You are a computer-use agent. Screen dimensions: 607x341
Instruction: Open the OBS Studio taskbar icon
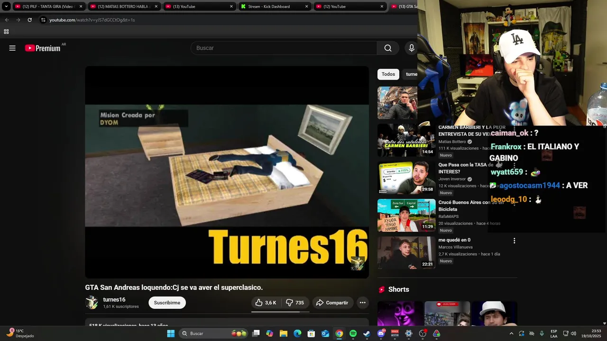tap(423, 333)
